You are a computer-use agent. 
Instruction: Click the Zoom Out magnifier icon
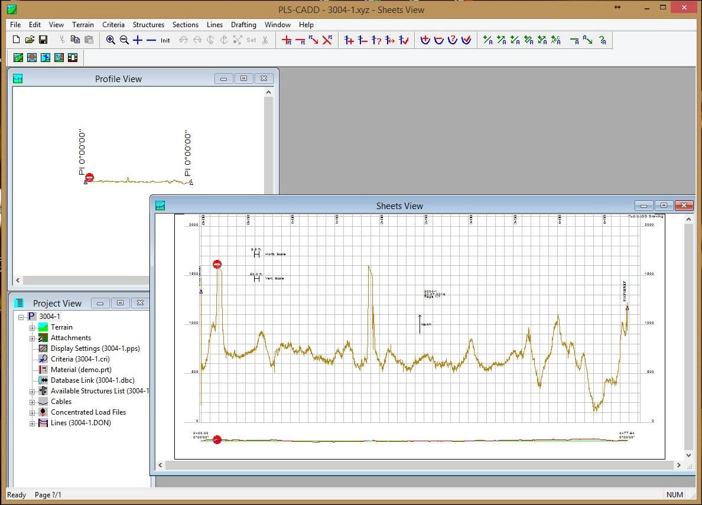[x=124, y=40]
